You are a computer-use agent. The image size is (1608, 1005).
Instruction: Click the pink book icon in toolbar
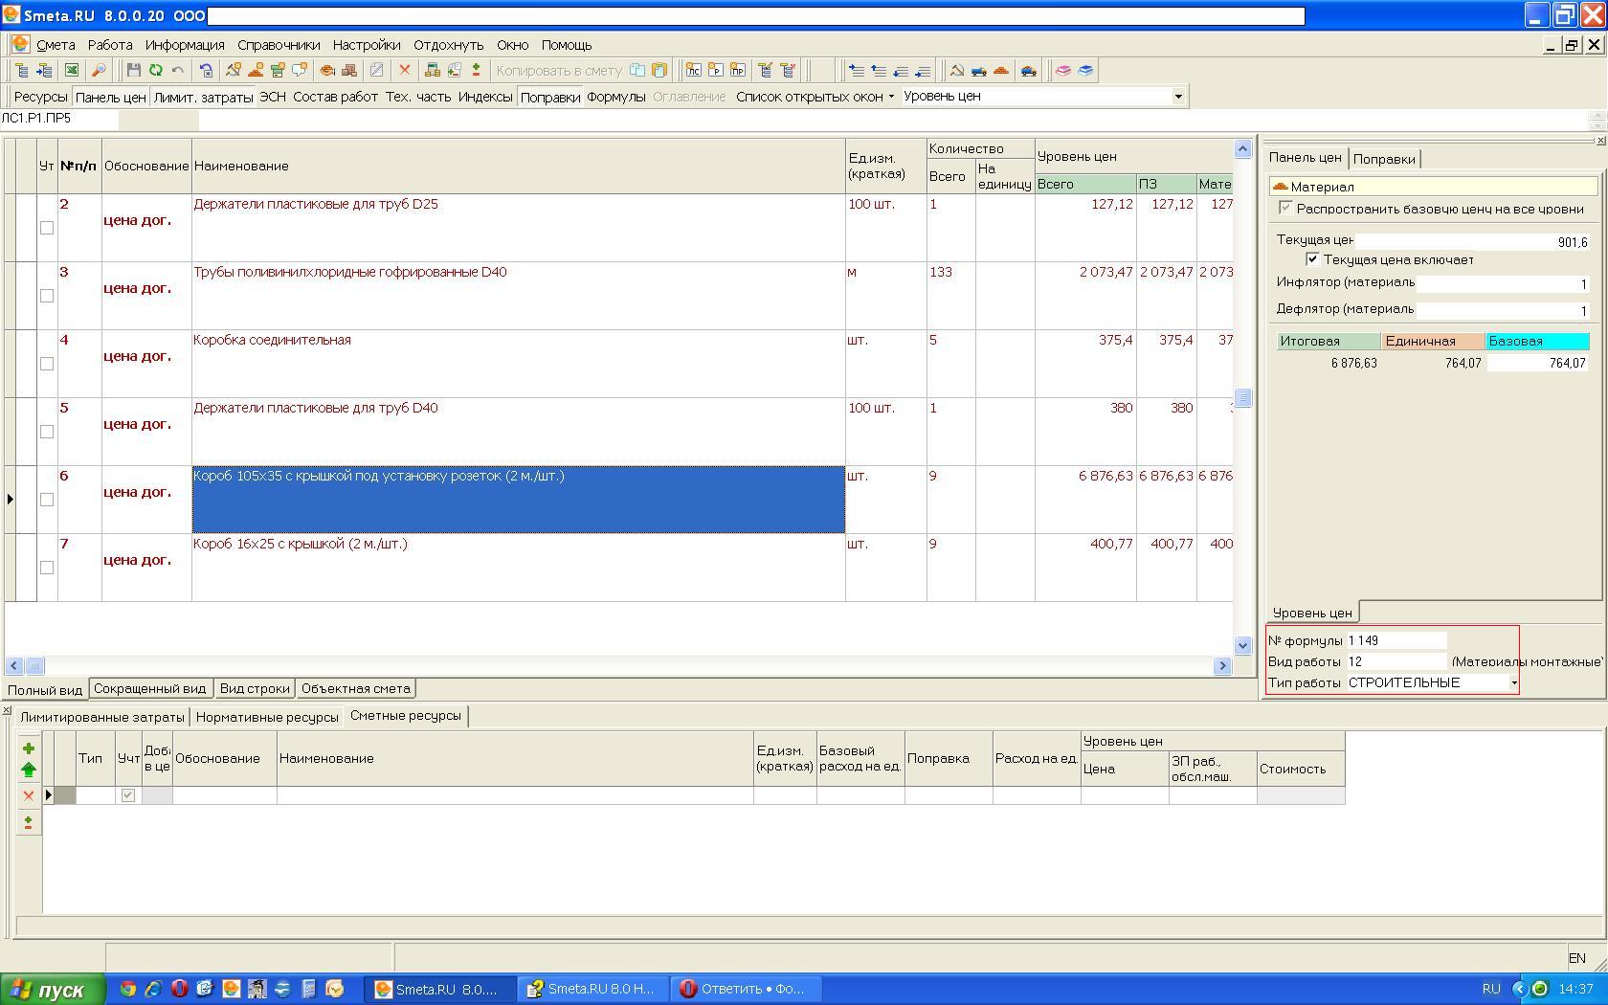[x=1062, y=70]
